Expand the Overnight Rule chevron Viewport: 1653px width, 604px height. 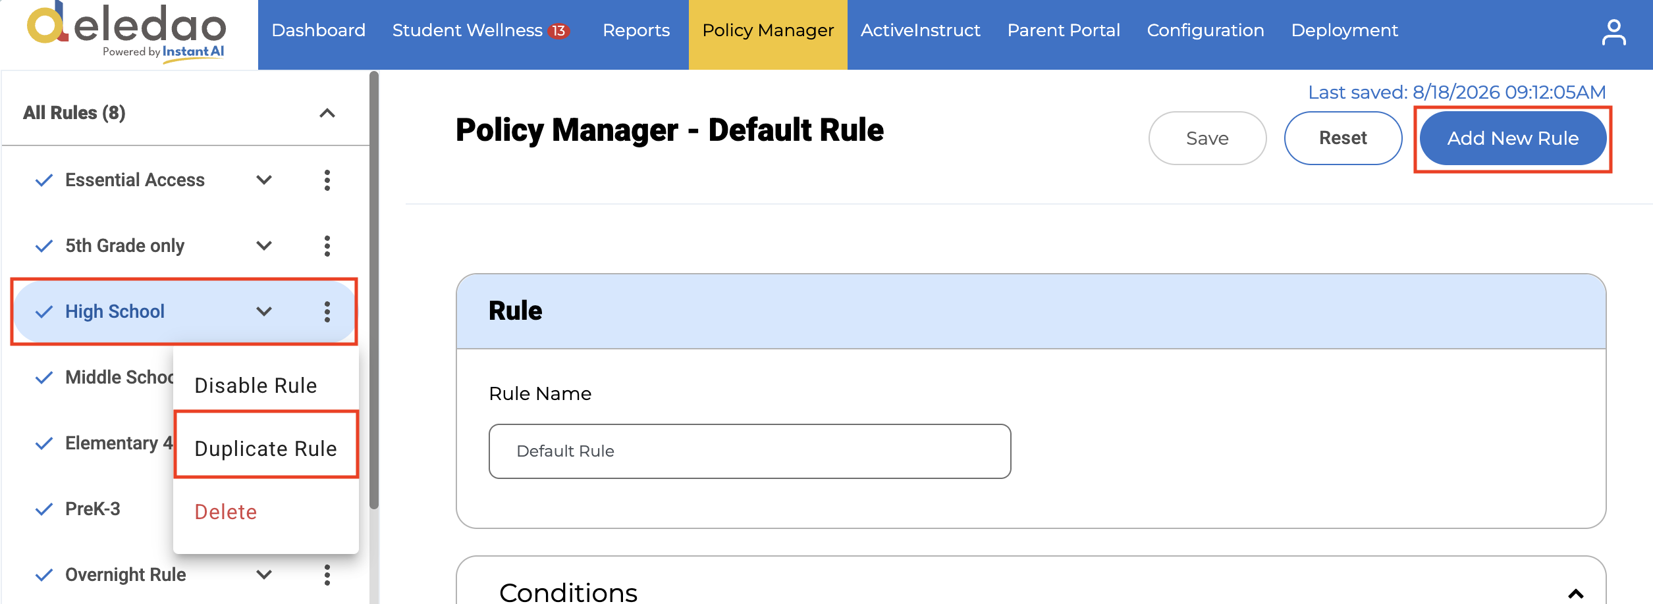pos(264,574)
